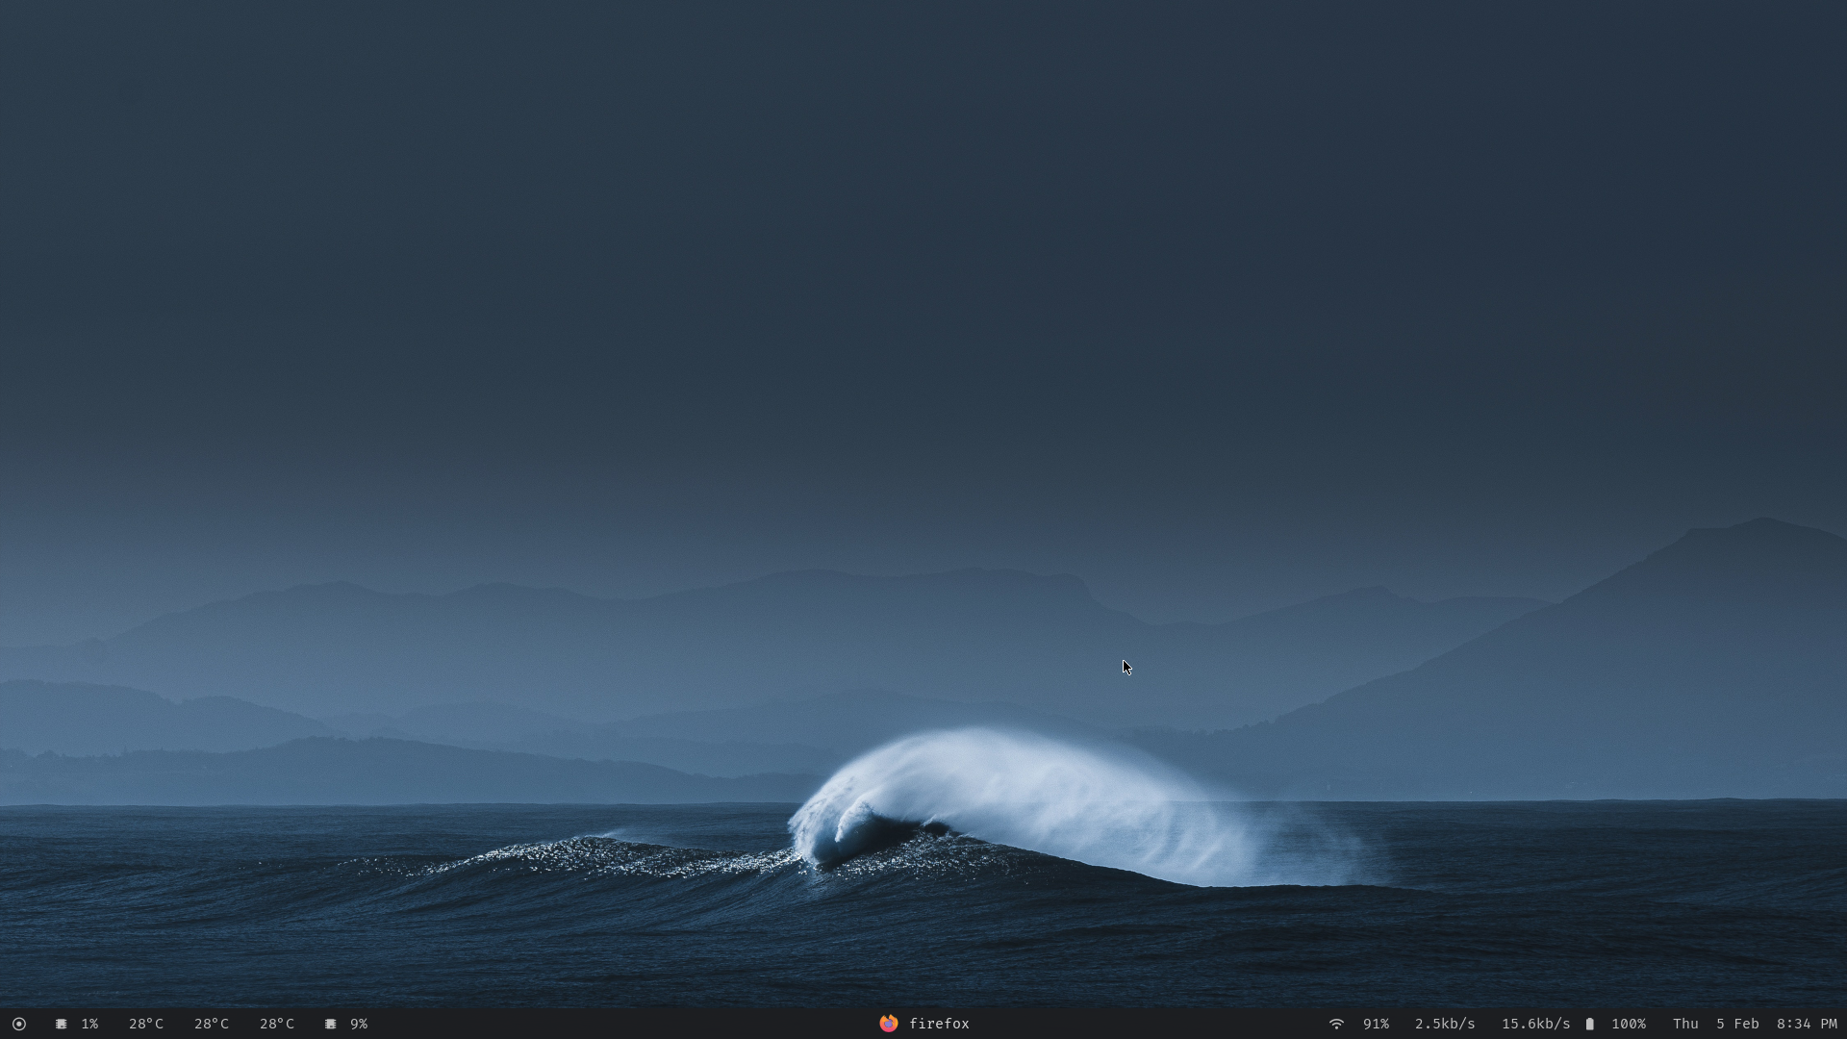Click the 100% battery level text
This screenshot has height=1039, width=1847.
click(1629, 1024)
